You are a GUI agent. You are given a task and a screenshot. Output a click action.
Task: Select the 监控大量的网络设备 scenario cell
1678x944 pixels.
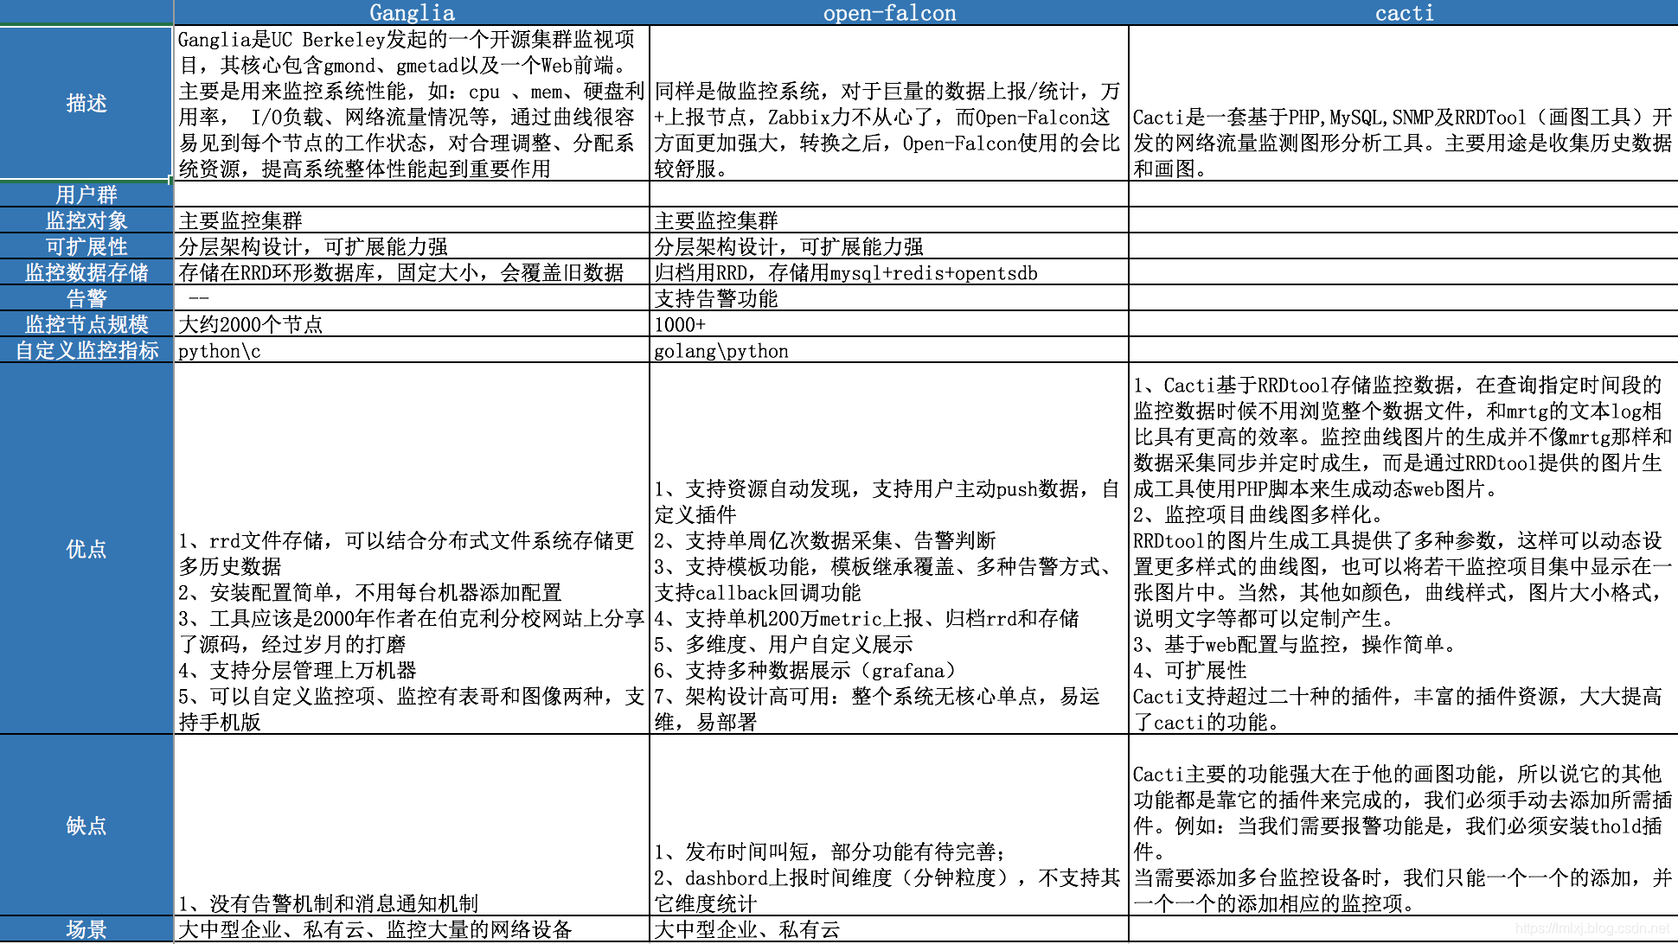point(412,929)
